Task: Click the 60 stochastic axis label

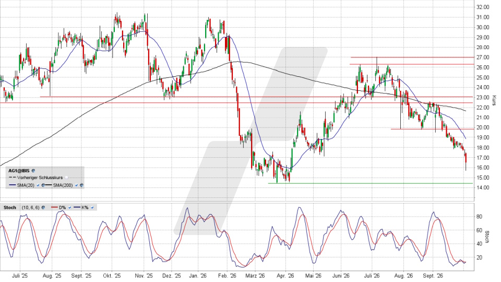Action: pyautogui.click(x=479, y=230)
